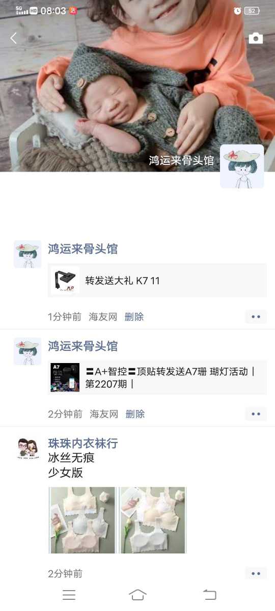
Task: Tap the back arrow at top left
Action: point(14,38)
